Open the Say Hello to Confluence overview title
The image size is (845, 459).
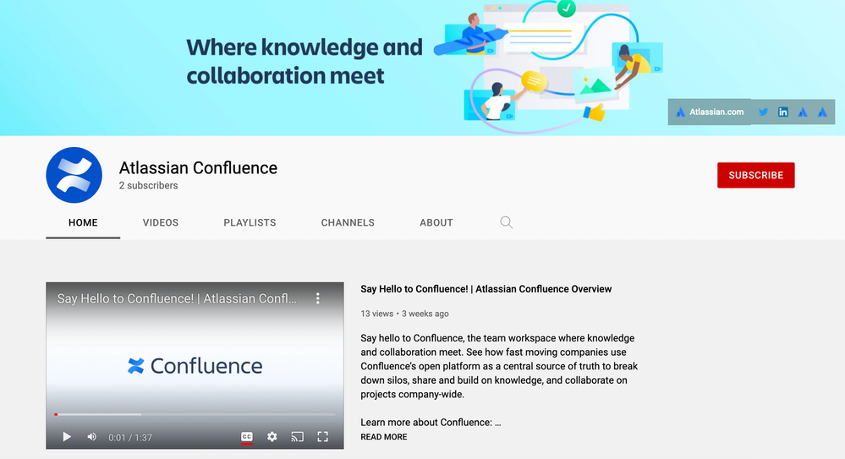coord(486,289)
